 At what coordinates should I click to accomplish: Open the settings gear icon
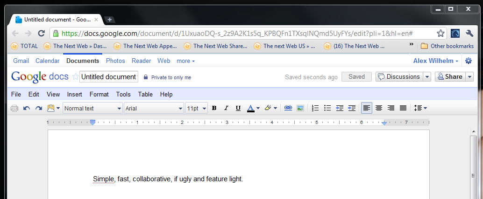[469, 61]
